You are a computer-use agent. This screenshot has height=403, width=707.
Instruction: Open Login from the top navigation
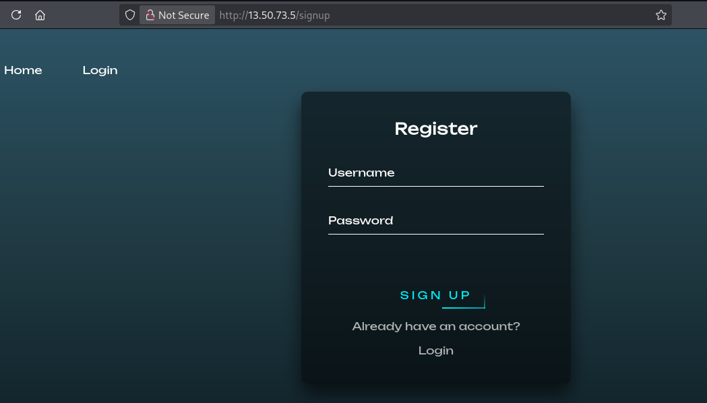(100, 70)
